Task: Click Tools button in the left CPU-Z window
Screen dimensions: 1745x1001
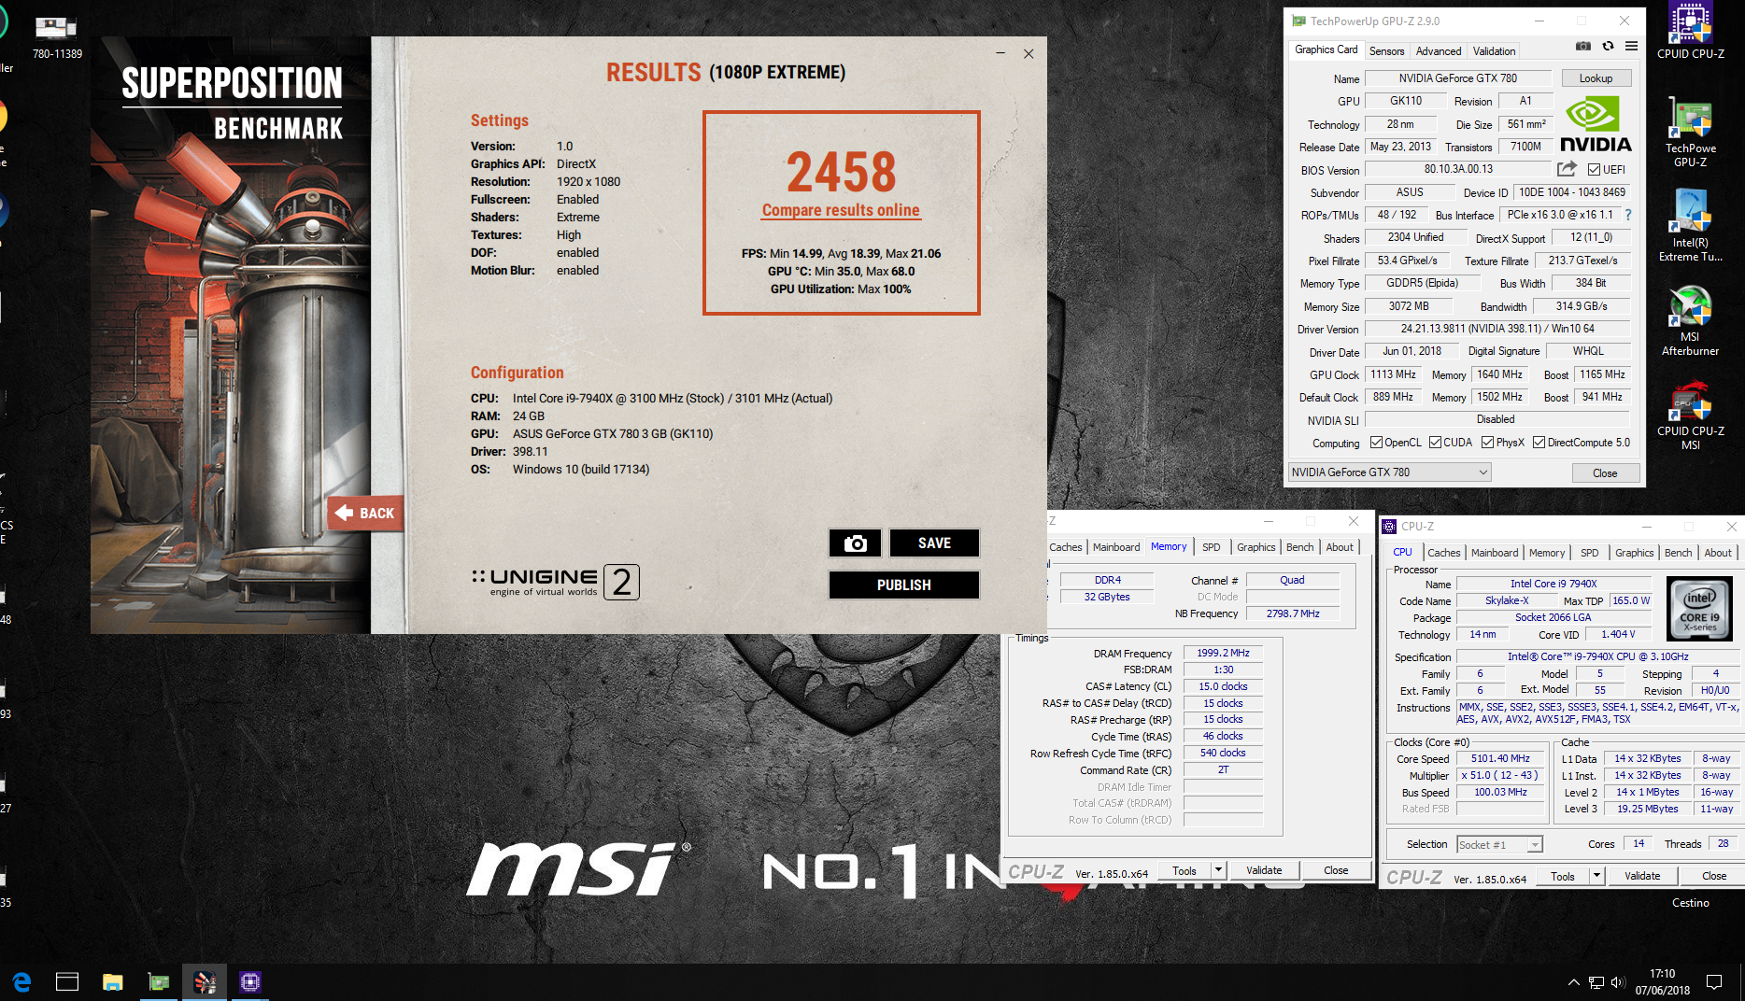Action: (1185, 870)
